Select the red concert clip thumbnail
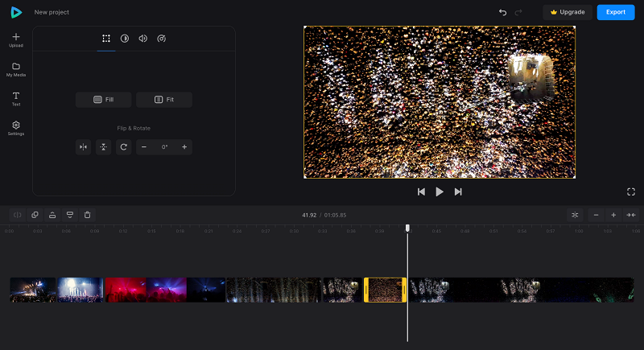 (126, 290)
